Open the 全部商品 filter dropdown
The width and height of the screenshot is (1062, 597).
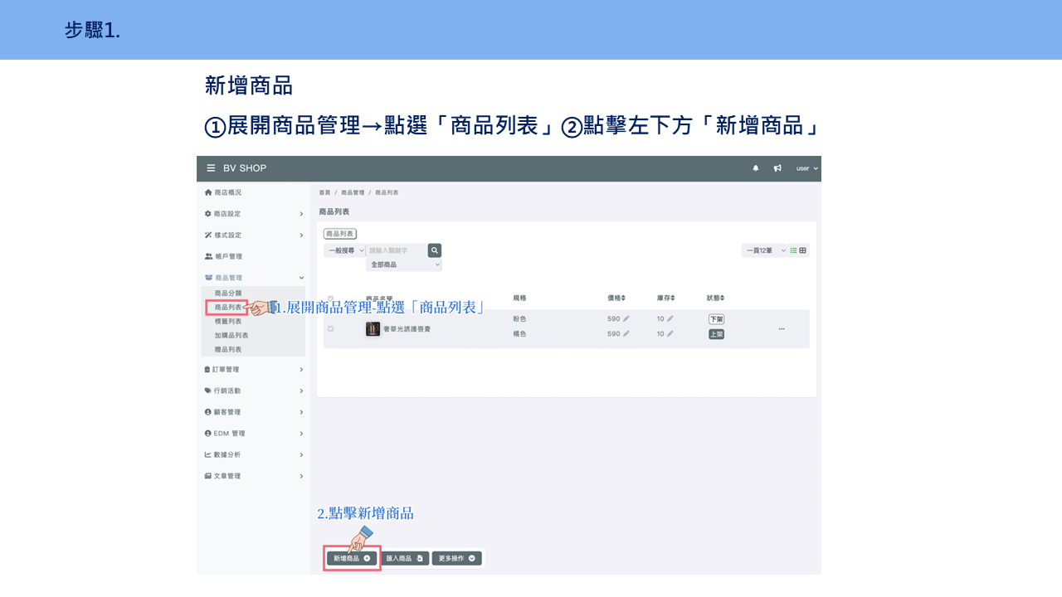click(x=404, y=265)
